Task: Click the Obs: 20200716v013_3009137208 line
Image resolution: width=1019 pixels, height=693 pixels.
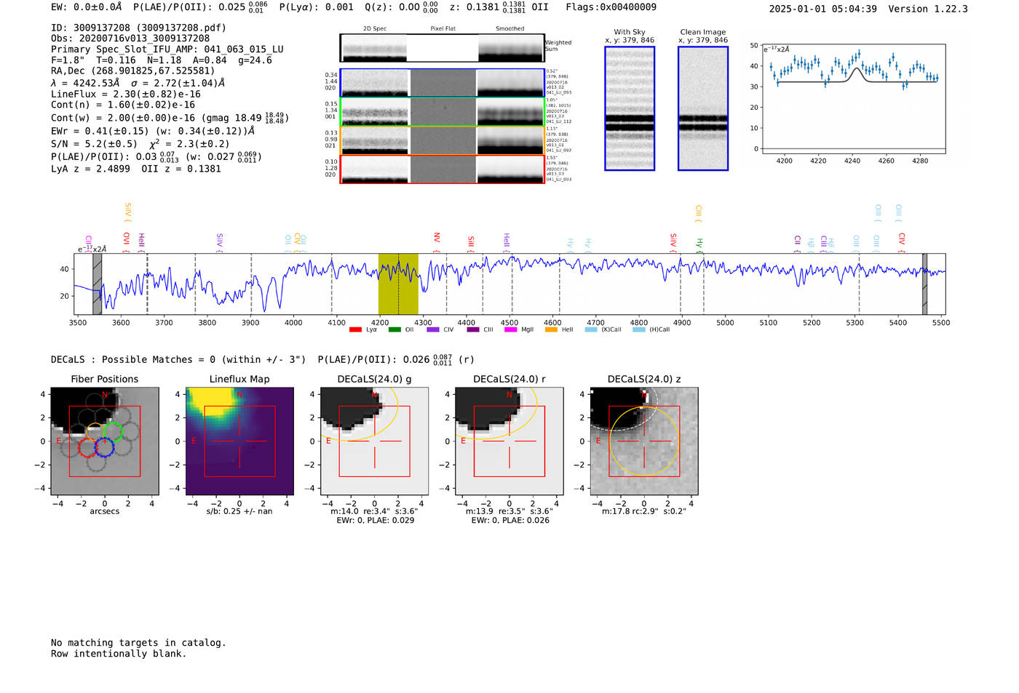Action: tap(130, 39)
